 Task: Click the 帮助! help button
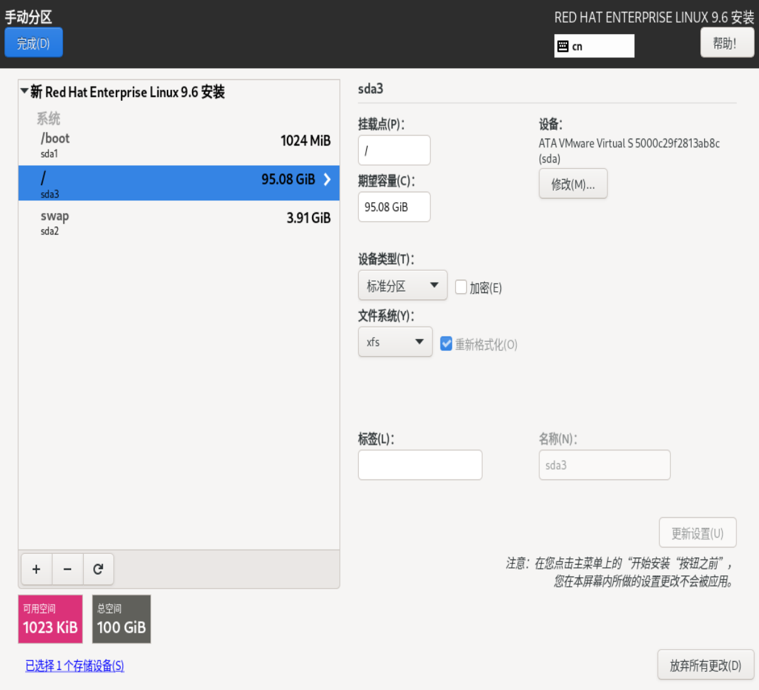727,43
